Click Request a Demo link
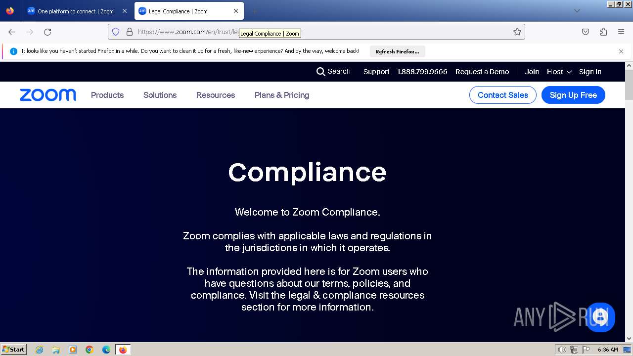The width and height of the screenshot is (633, 356). (482, 72)
